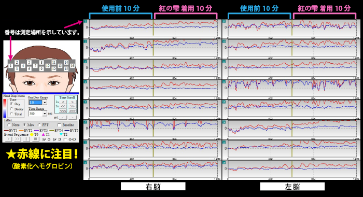
Task: Stop the event sequence playback
Action: (35, 139)
